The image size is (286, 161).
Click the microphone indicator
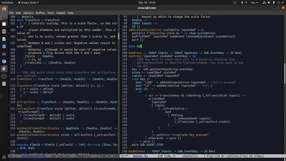pos(274,3)
